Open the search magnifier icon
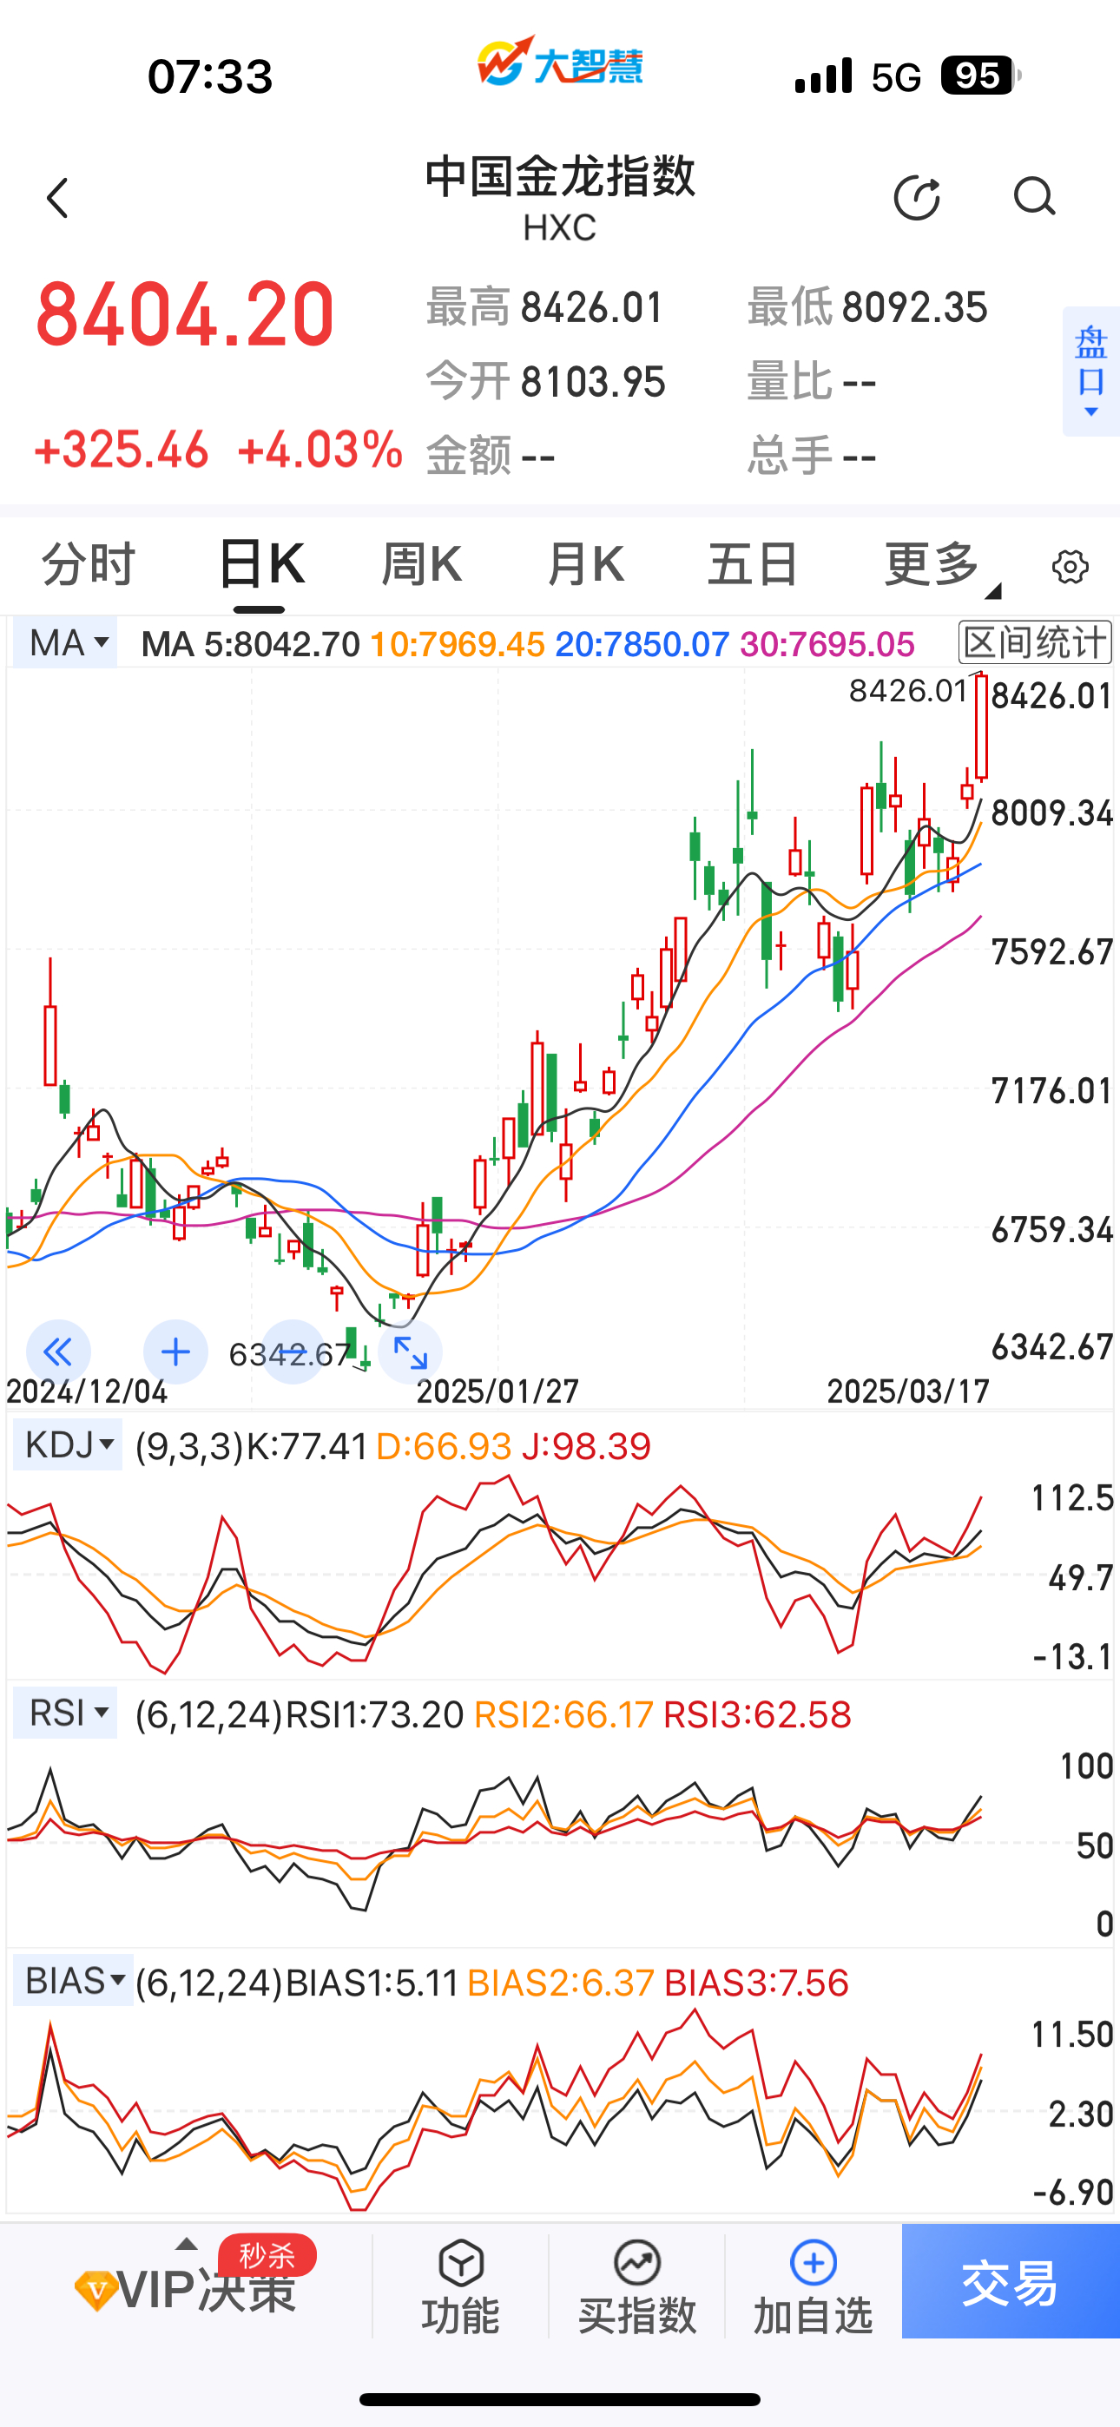 coord(1034,197)
